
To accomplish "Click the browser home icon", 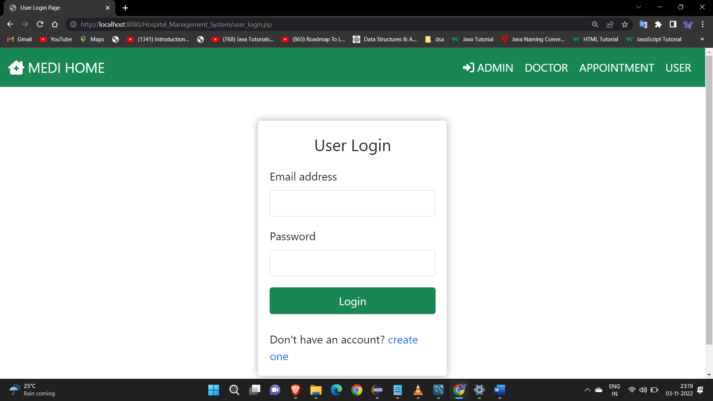I will pos(55,24).
